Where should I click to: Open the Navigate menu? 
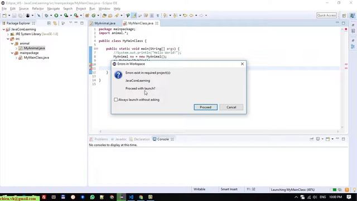54,8
